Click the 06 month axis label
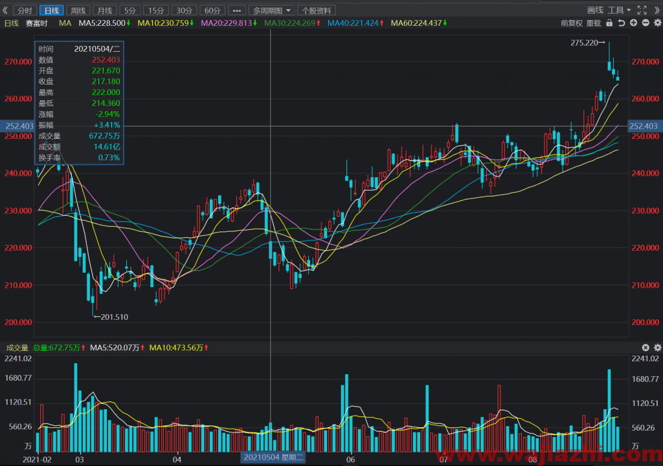Viewport: 663px width, 466px height. [x=350, y=460]
